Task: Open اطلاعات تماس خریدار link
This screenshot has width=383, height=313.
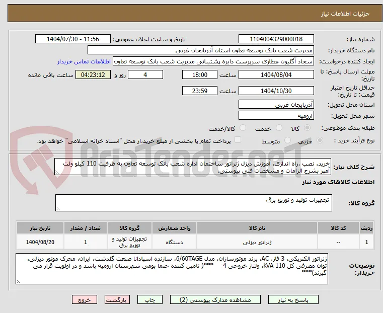Action: pyautogui.click(x=84, y=61)
